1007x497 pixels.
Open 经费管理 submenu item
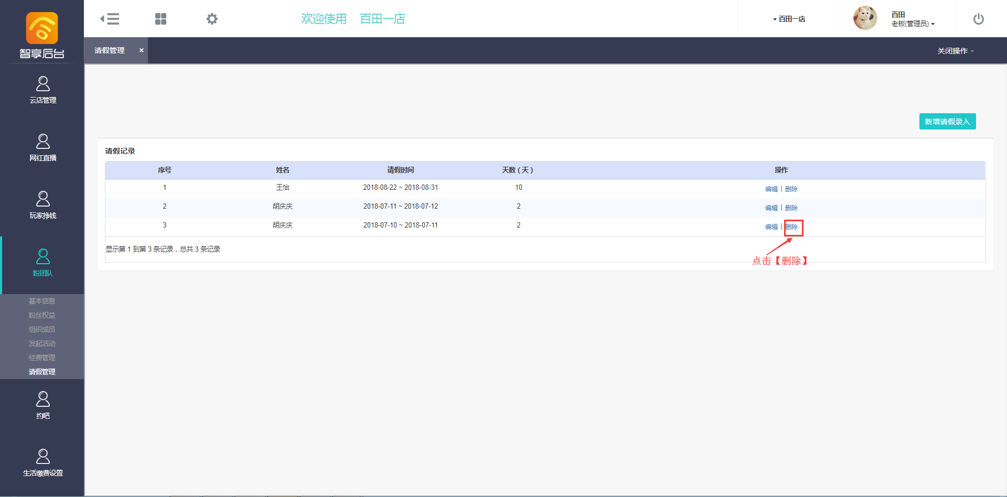click(x=42, y=358)
